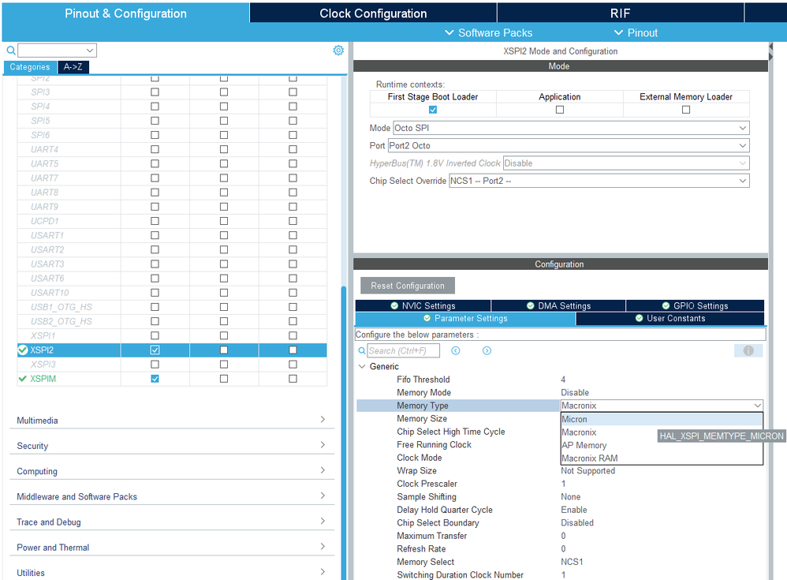Switch to A->Z peripheral listing

pos(73,67)
